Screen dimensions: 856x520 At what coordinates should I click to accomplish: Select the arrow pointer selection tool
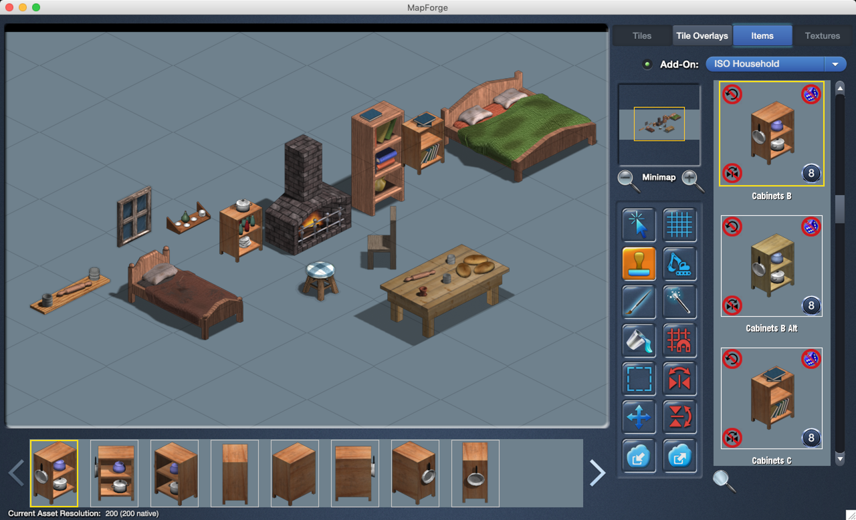[x=639, y=225]
